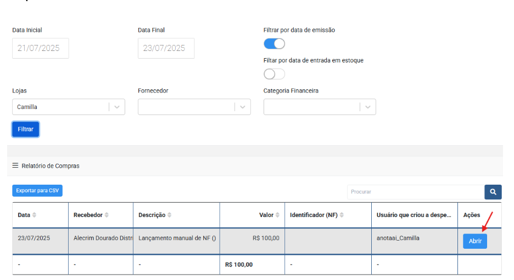
Task: Focus the Procurar search box
Action: [415, 192]
